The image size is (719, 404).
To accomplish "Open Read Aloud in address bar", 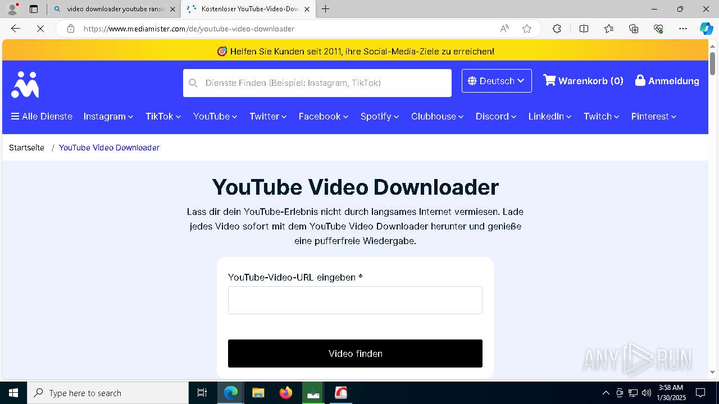I will click(504, 29).
